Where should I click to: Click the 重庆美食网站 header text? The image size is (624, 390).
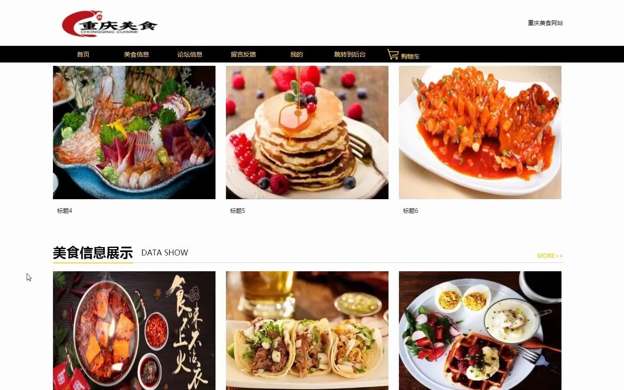(545, 23)
